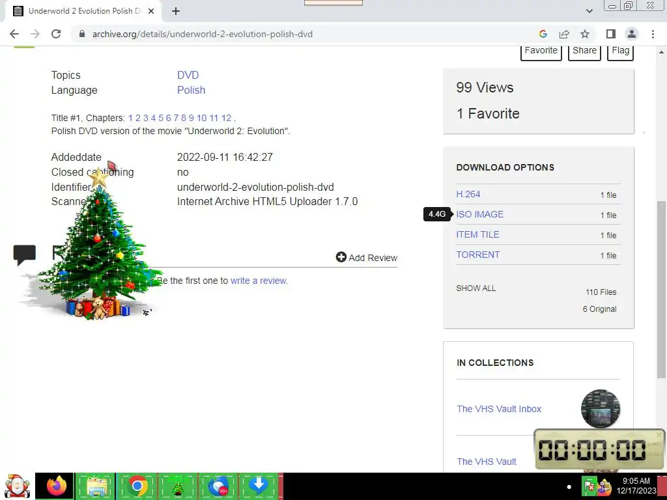Open the write a review link
The width and height of the screenshot is (667, 500).
click(259, 281)
